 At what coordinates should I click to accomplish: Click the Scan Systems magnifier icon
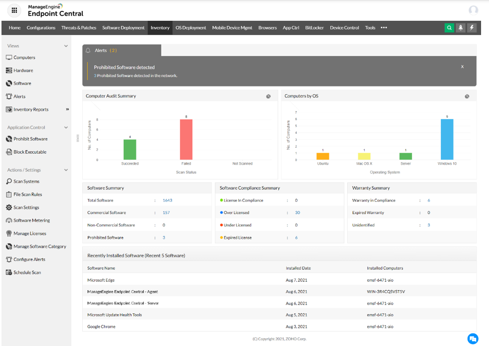tap(9, 181)
